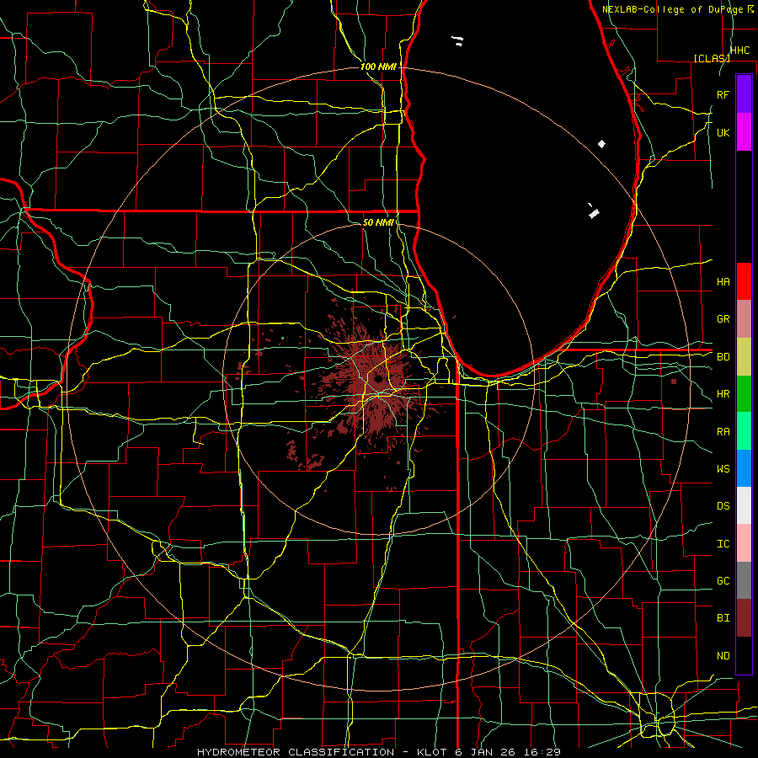Click the white diamond marker over the lake
Screen dimensions: 758x758
601,144
